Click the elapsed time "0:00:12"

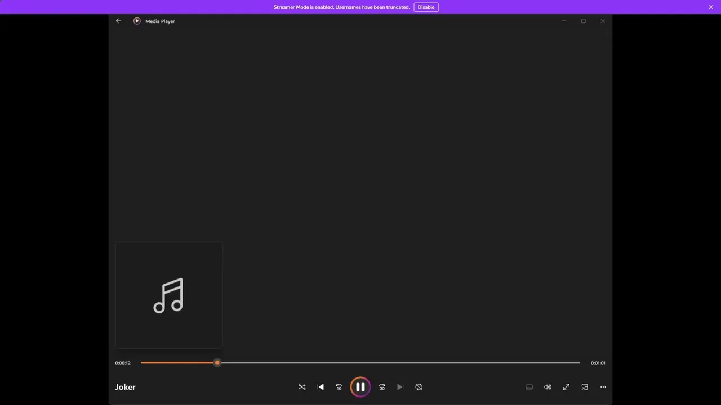click(x=123, y=363)
